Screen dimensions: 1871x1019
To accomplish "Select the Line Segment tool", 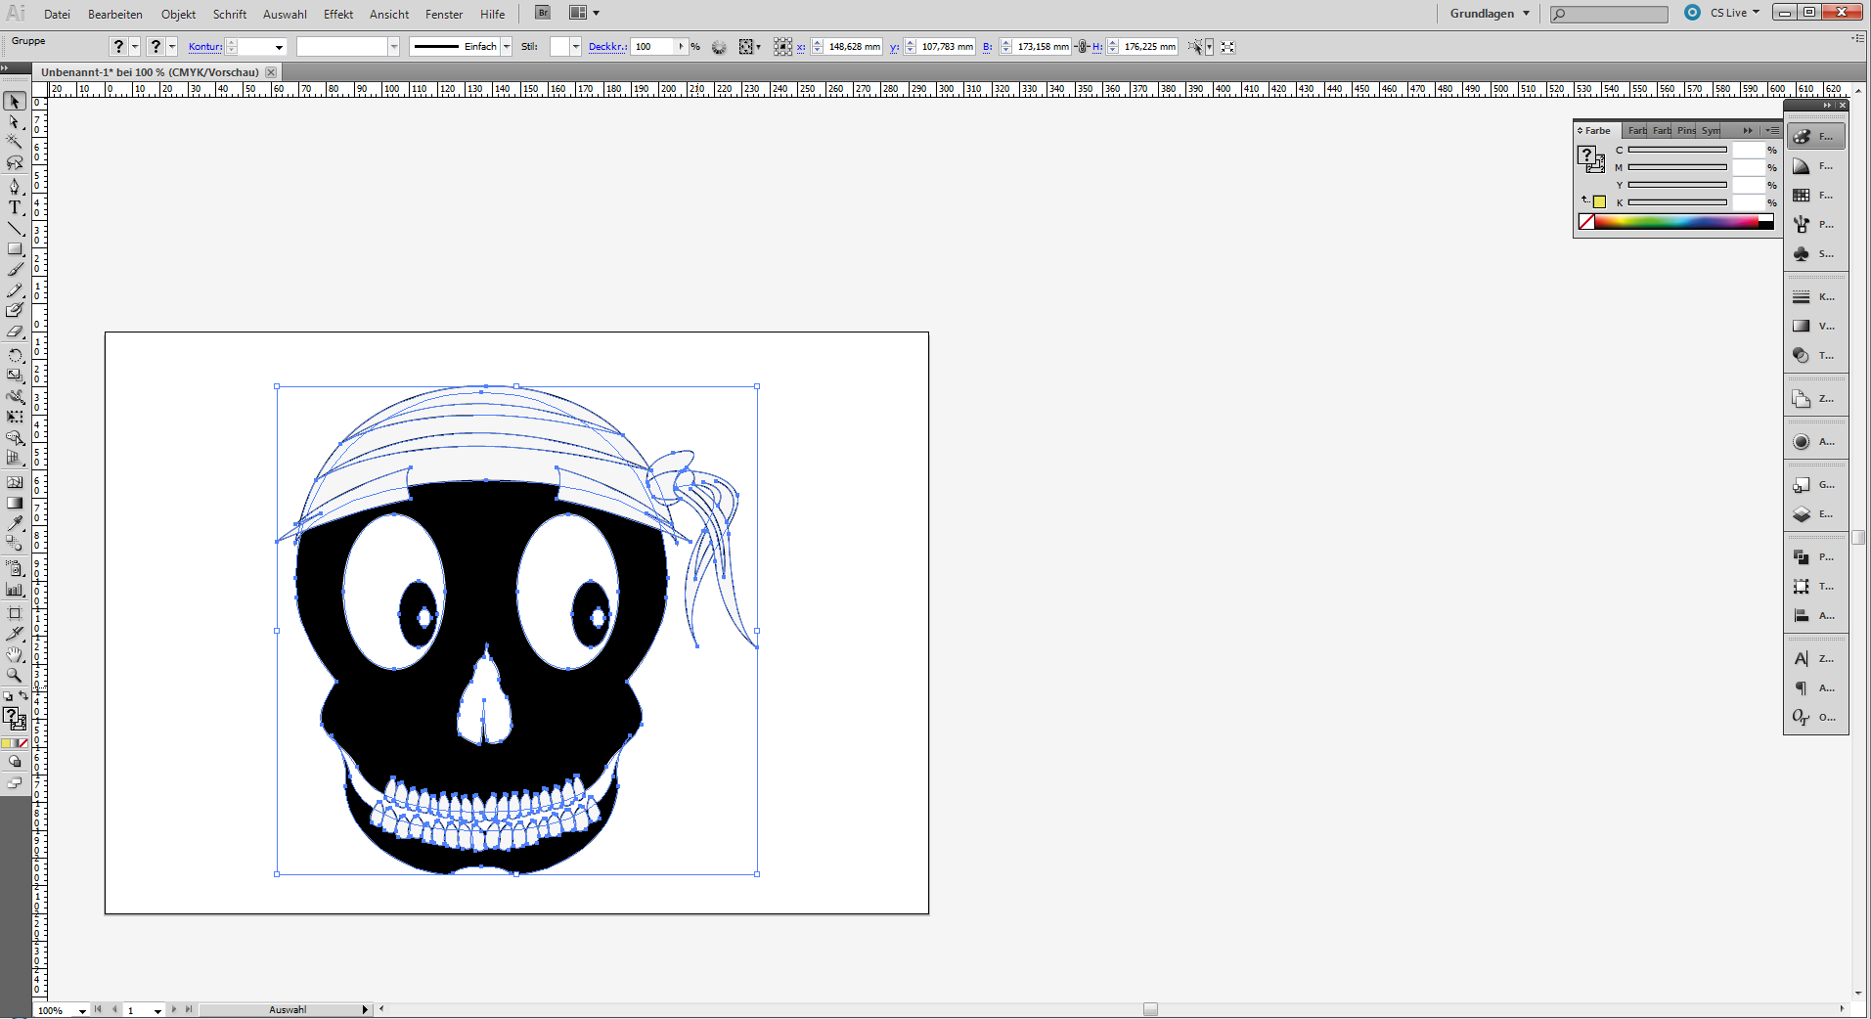I will 15,228.
